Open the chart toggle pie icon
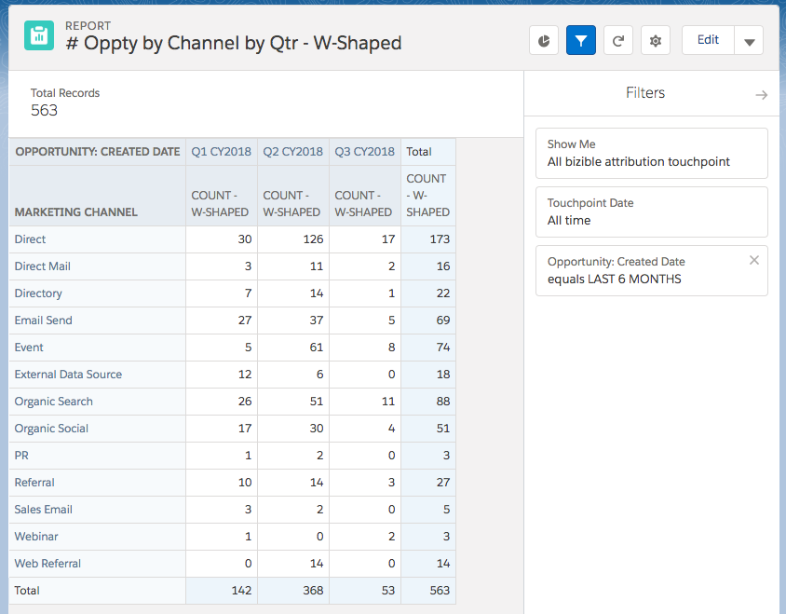786x614 pixels. [544, 41]
